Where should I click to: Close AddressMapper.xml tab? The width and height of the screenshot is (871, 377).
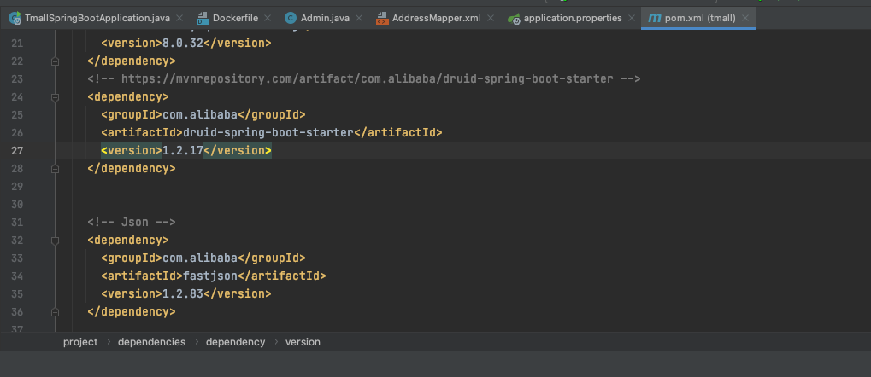click(491, 18)
